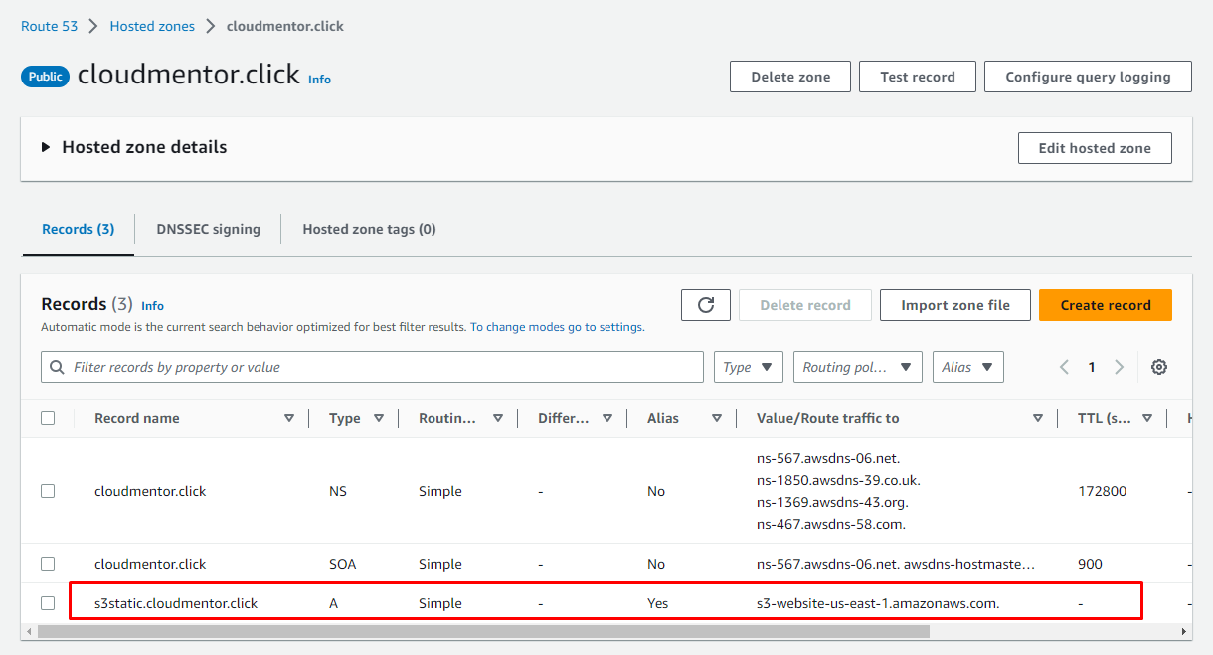This screenshot has height=655, width=1213.
Task: Sort by Record name column arrow
Action: (x=289, y=418)
